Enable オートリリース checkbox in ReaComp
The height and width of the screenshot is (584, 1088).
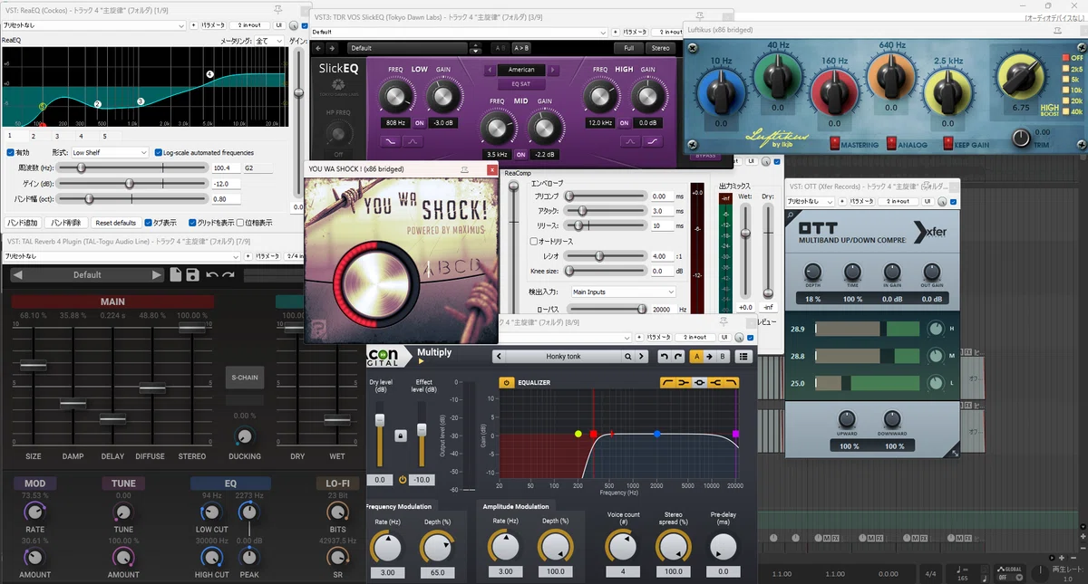point(534,242)
